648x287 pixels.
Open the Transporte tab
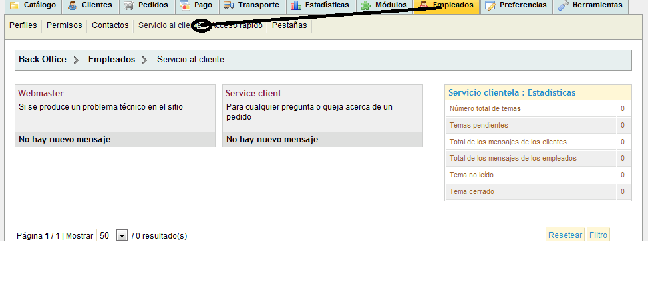tap(251, 6)
